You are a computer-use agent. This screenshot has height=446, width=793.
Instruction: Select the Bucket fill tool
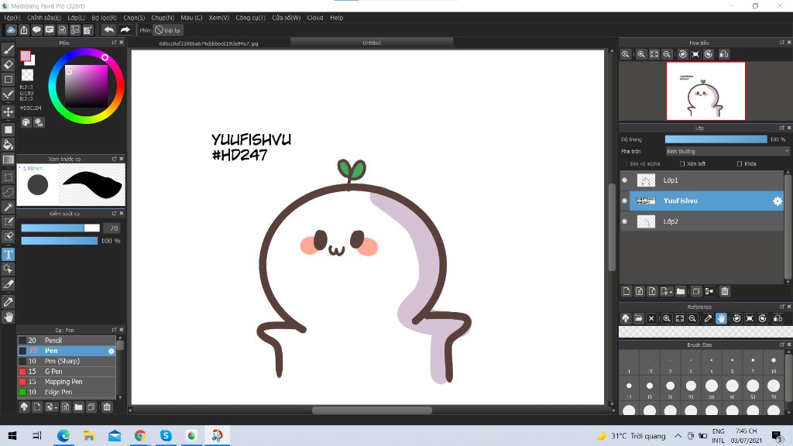[x=8, y=145]
